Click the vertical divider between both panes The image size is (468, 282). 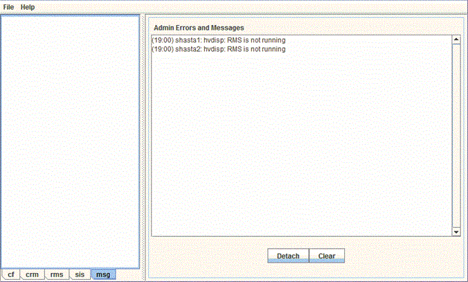pos(143,139)
